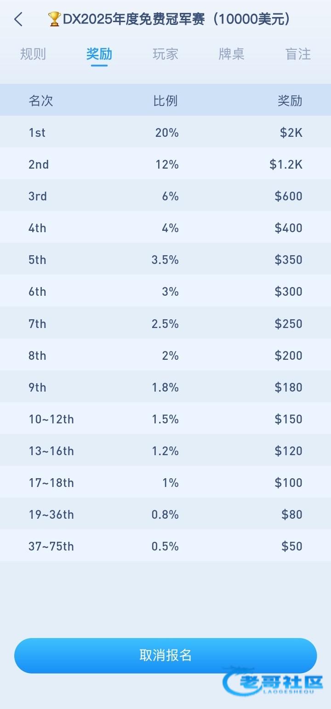The height and width of the screenshot is (709, 331).
Task: Open the 盲注 tab
Action: point(298,54)
